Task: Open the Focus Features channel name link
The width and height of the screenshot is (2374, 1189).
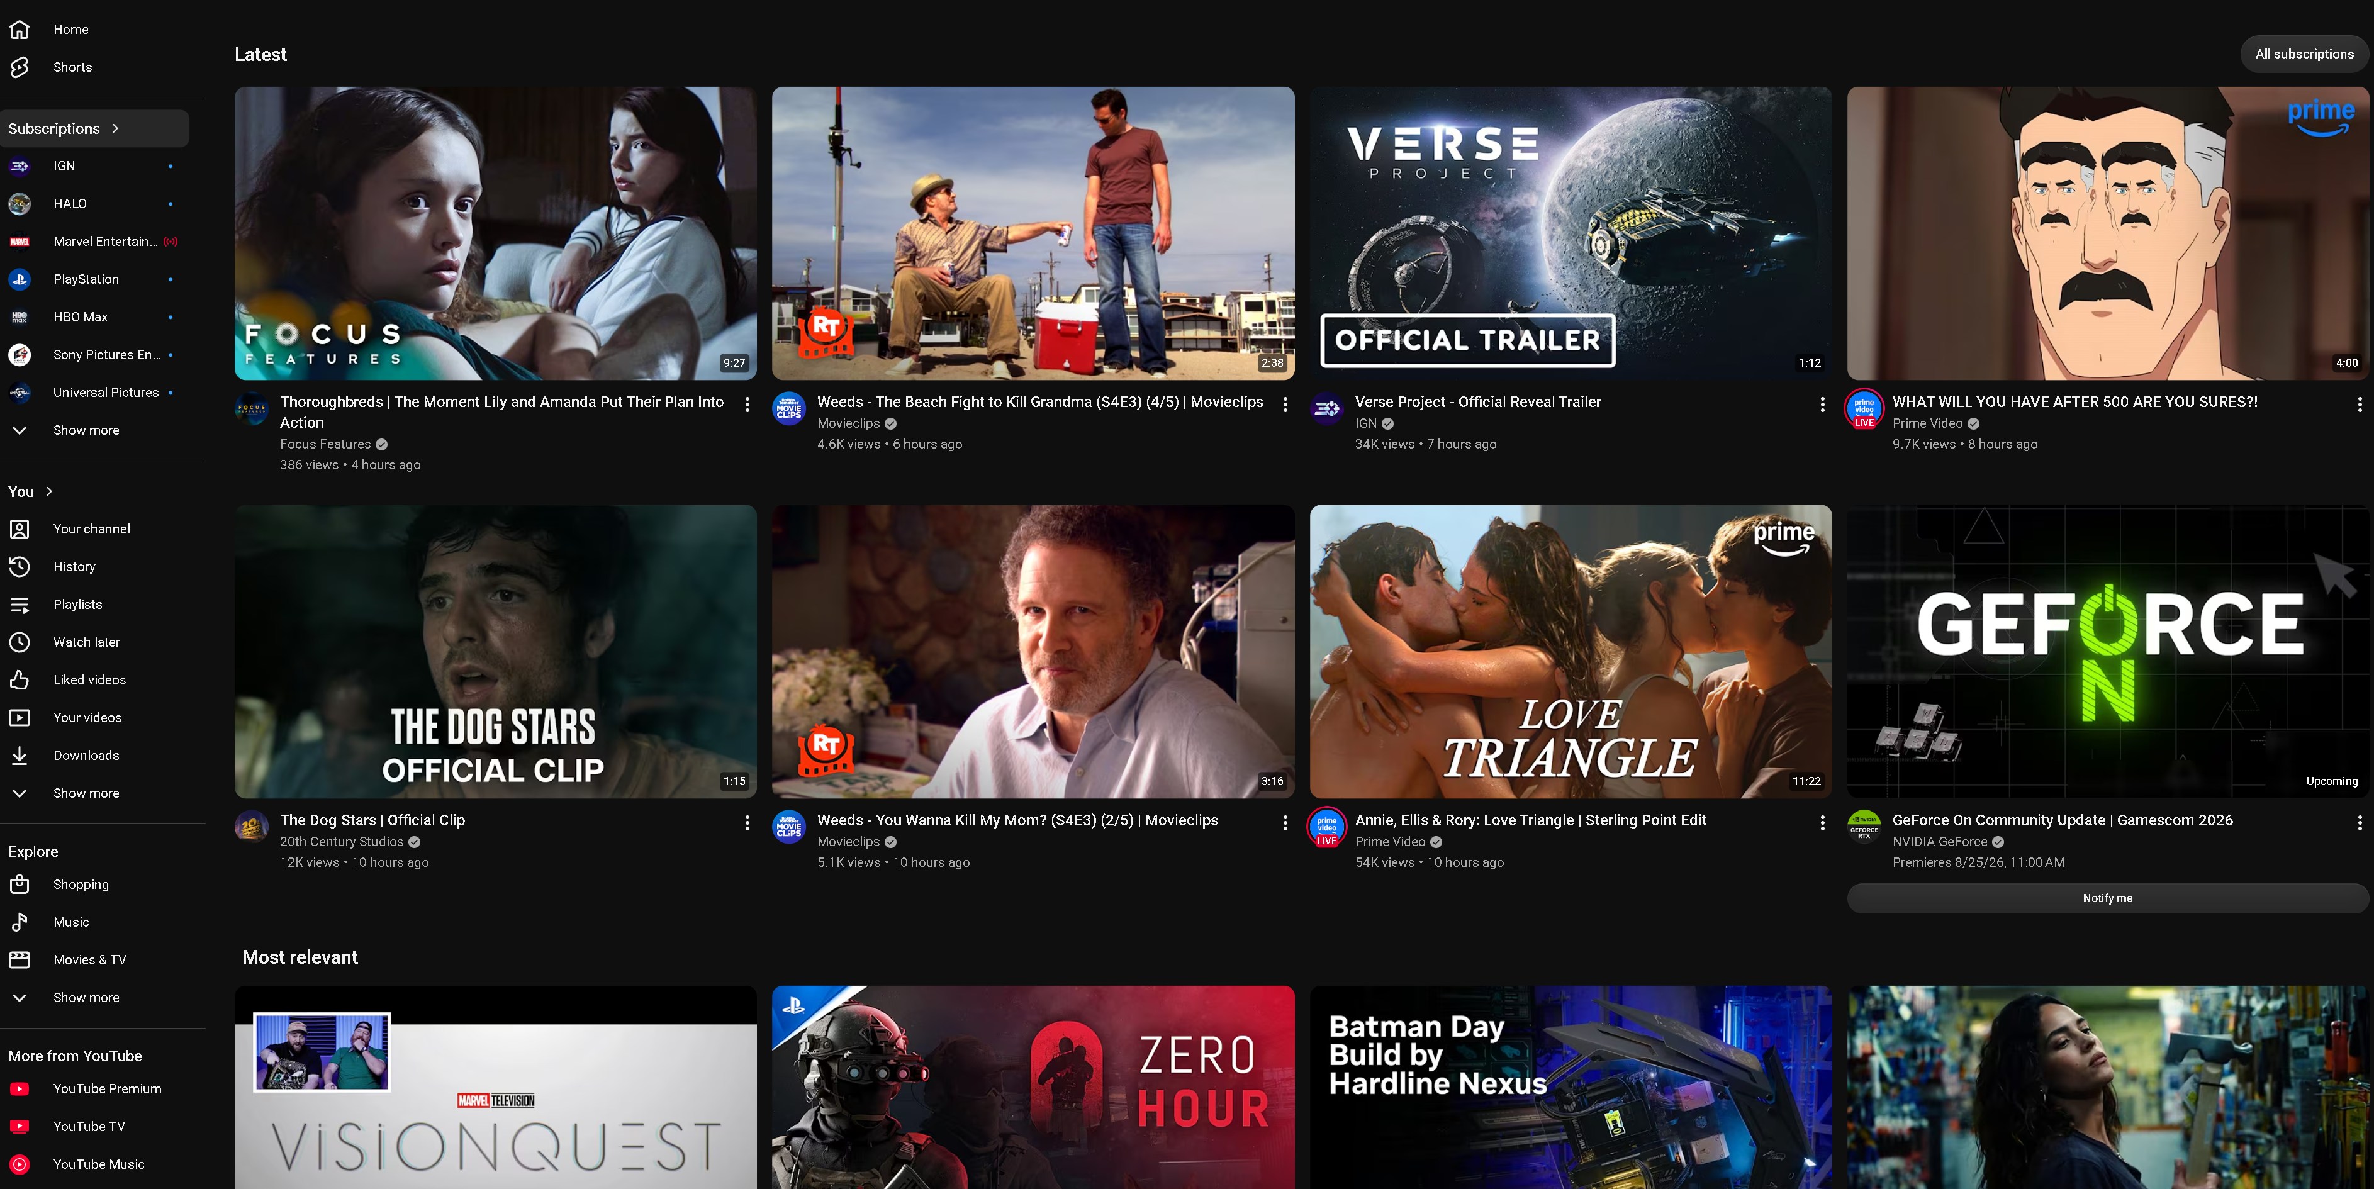Action: point(325,444)
